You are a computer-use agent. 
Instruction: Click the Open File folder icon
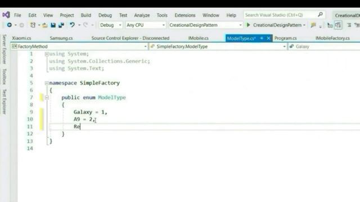pyautogui.click(x=45, y=25)
